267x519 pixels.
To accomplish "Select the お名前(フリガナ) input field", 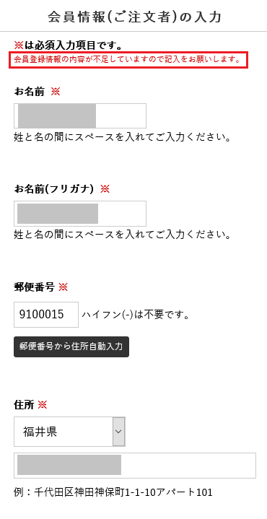I will [79, 214].
